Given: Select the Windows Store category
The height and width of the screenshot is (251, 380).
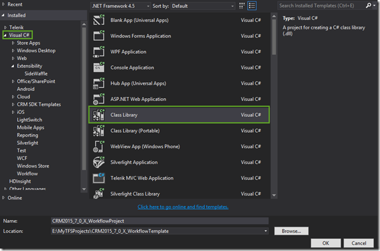Looking at the screenshot, I should click(x=33, y=166).
